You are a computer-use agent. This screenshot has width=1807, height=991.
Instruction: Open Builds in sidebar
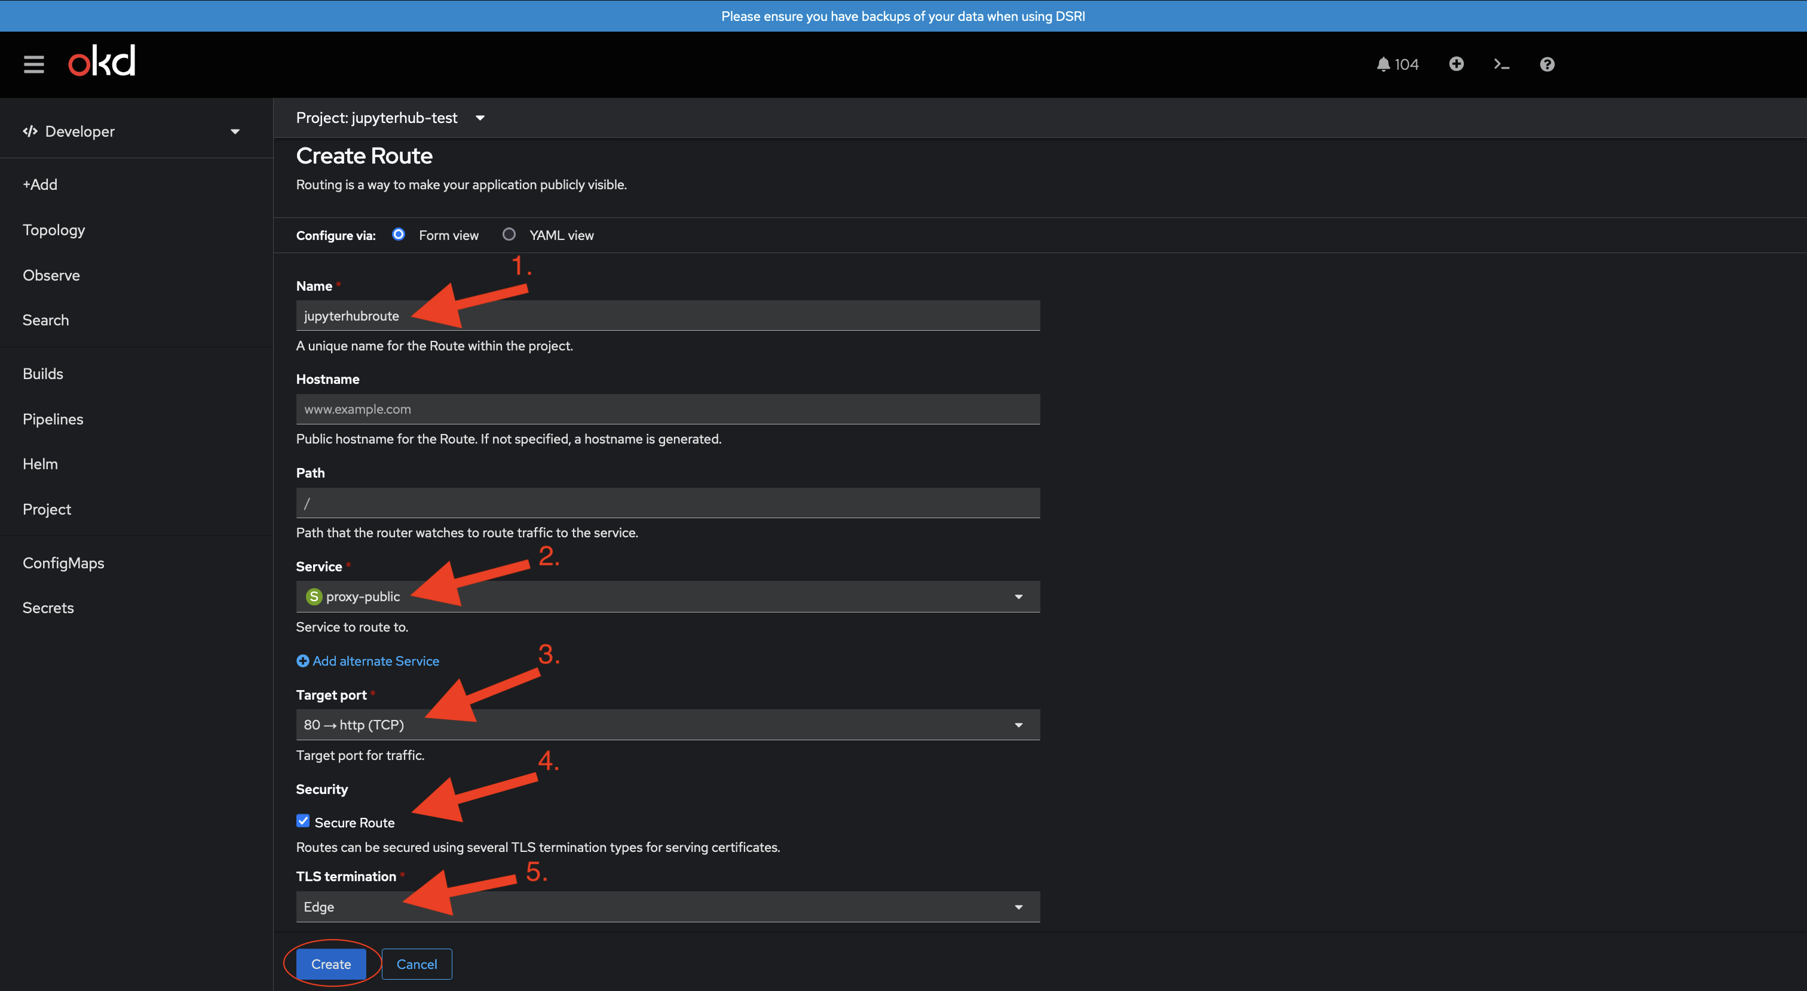pos(43,374)
